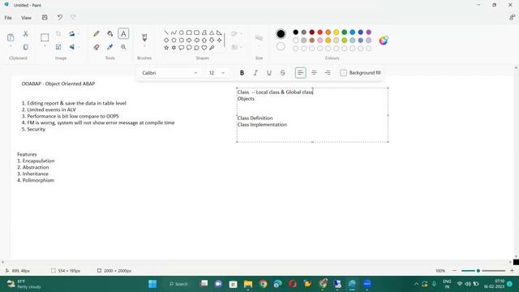Open the View menu
The image size is (519, 292).
[26, 18]
